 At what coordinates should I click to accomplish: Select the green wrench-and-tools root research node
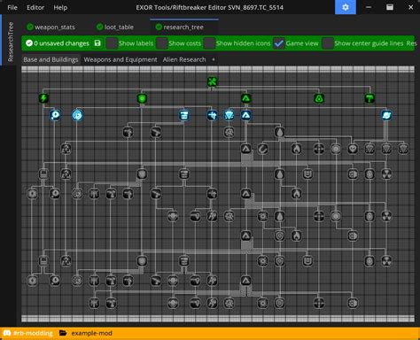pos(212,81)
